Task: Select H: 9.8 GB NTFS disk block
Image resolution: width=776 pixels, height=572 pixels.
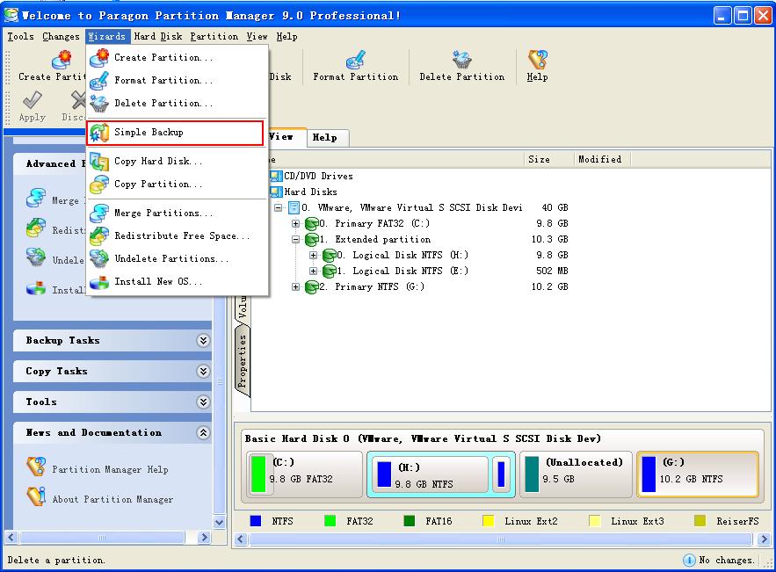Action: click(429, 475)
